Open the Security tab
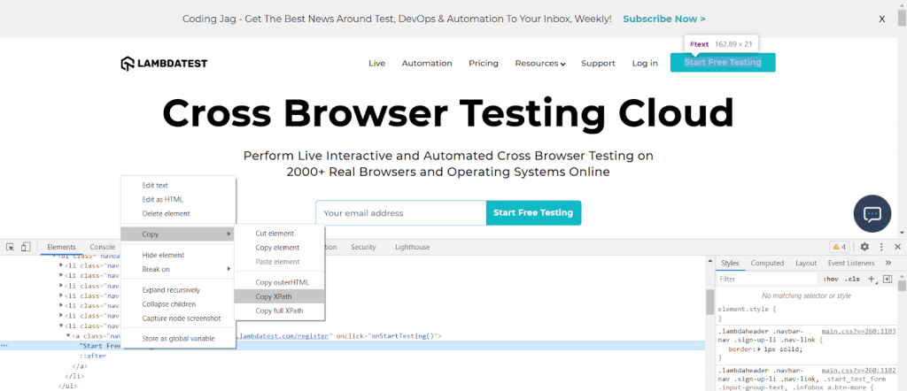This screenshot has width=907, height=391. point(363,247)
